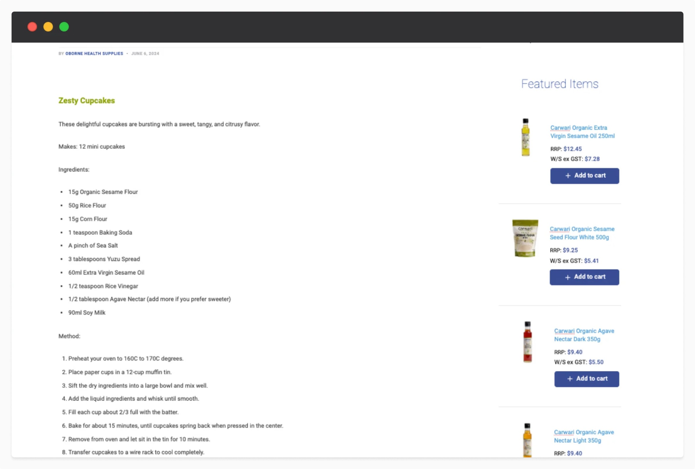
Task: Select the Zesty Cupcakes recipe heading
Action: [x=86, y=101]
